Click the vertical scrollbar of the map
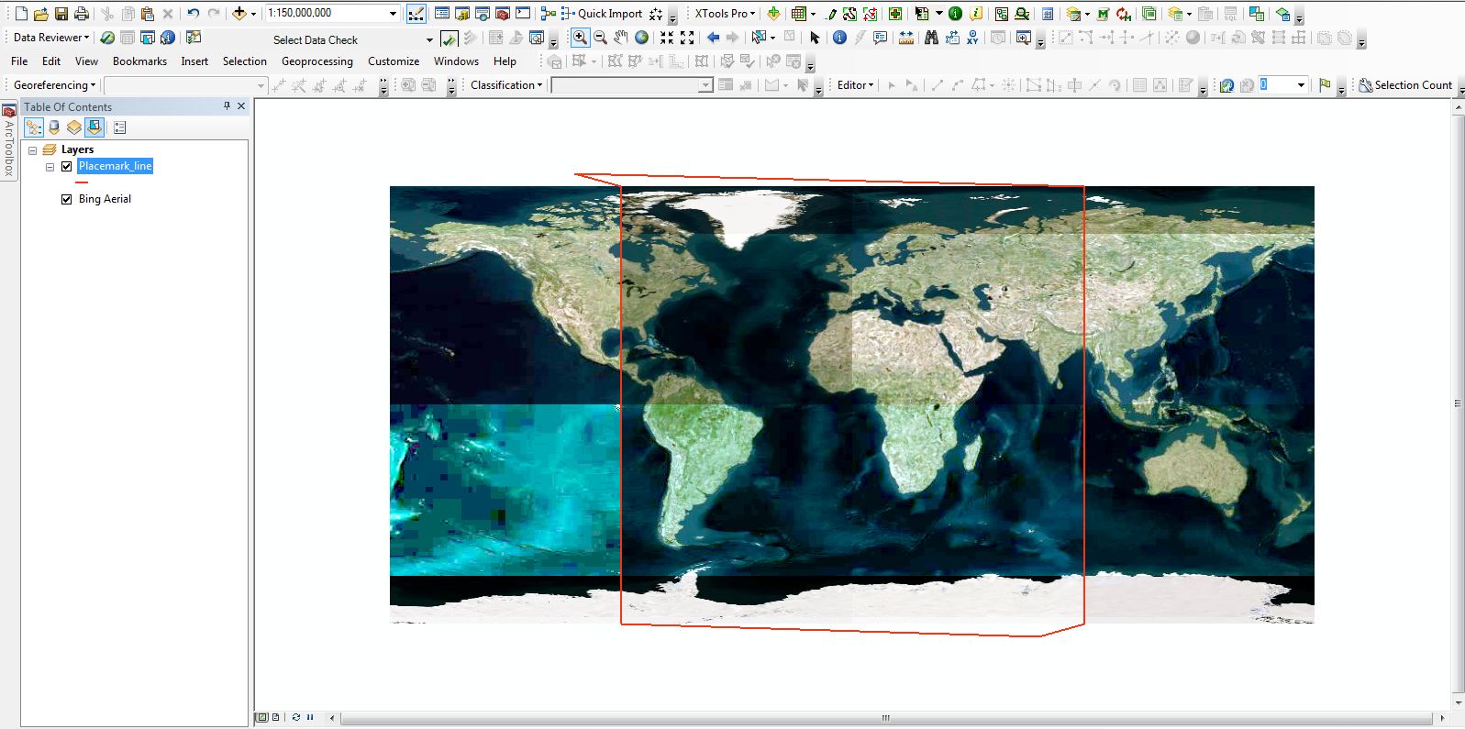The height and width of the screenshot is (729, 1465). [x=1458, y=403]
